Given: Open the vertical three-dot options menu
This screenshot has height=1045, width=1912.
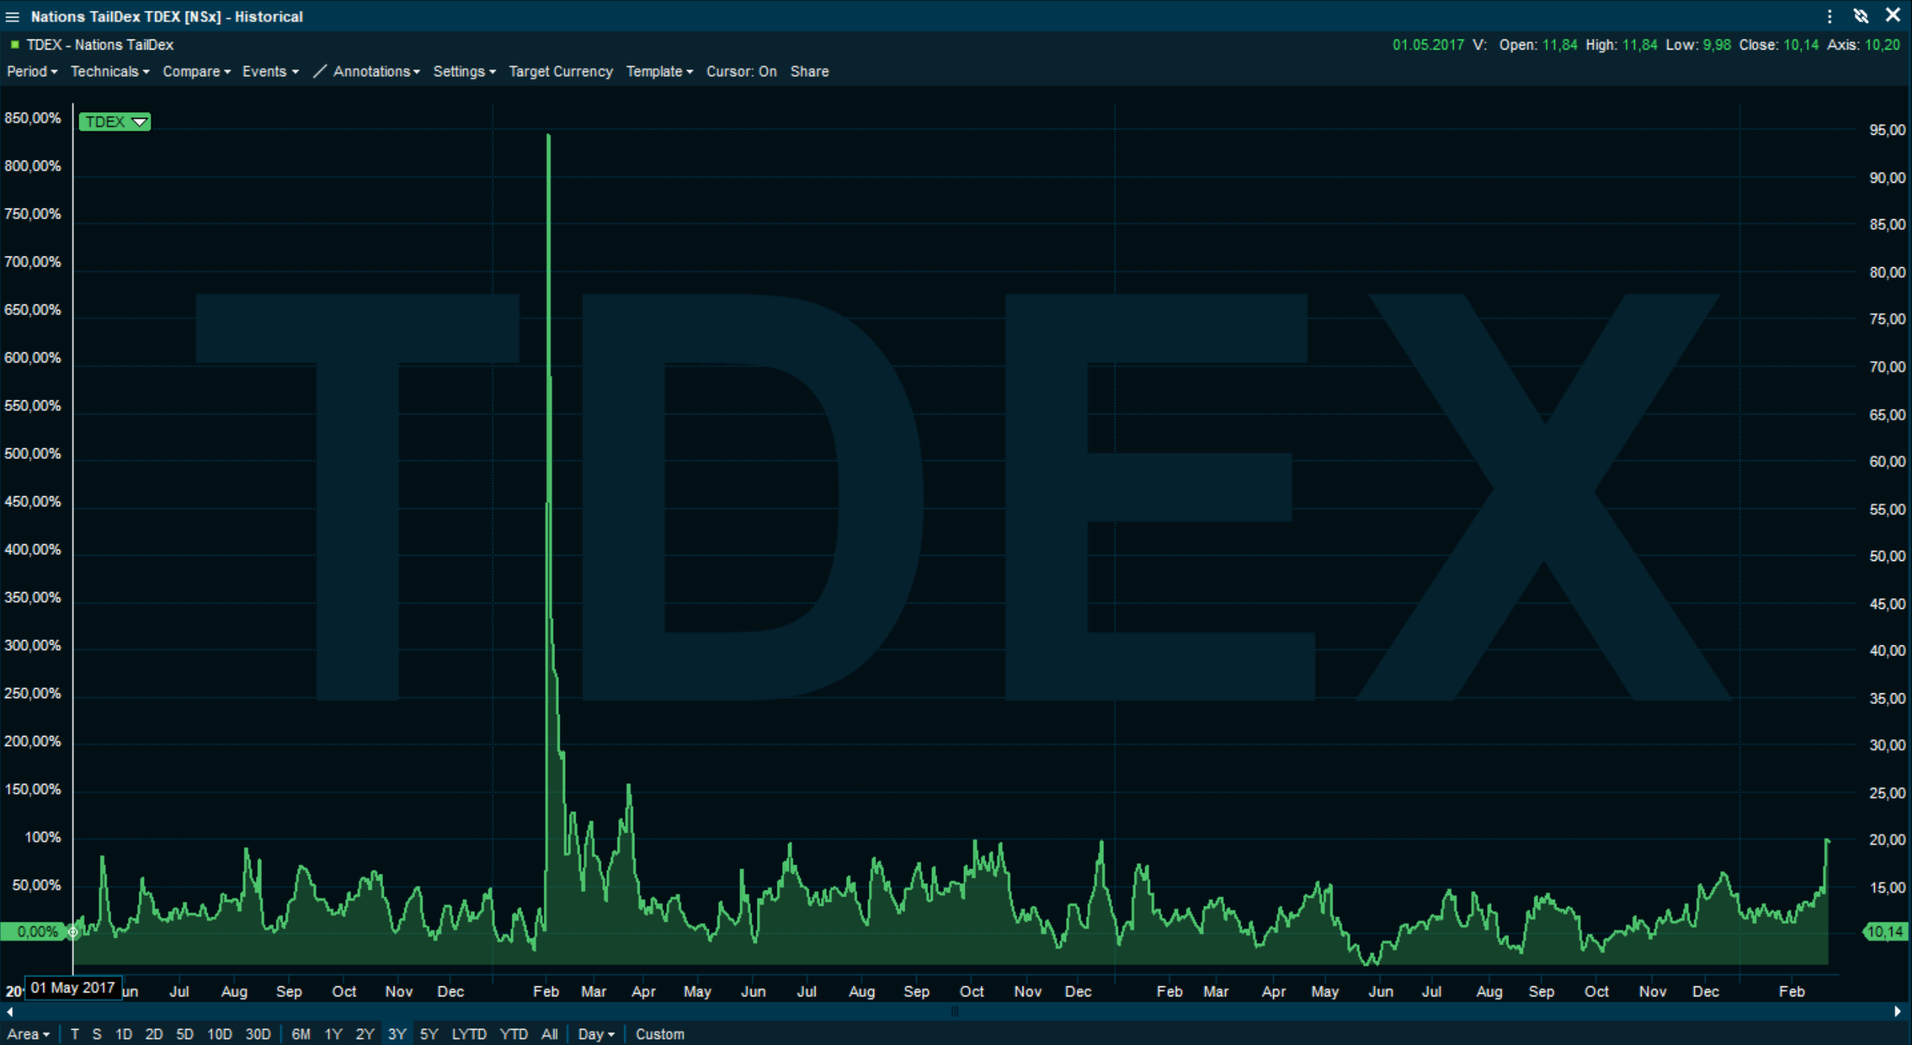Looking at the screenshot, I should click(1830, 16).
